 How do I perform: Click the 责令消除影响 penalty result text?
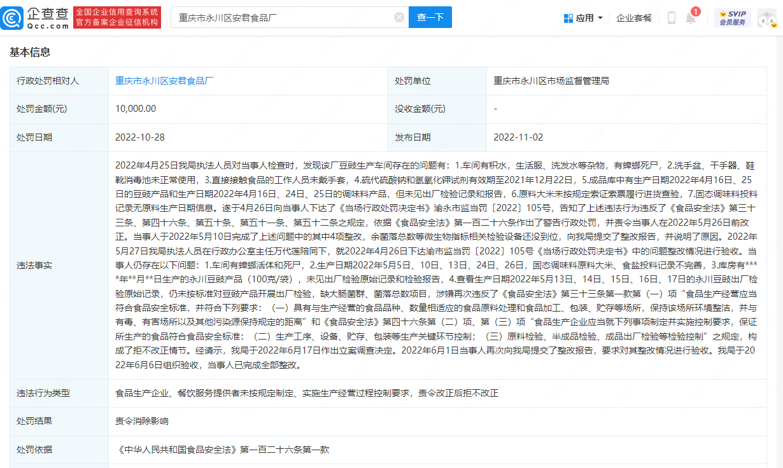pyautogui.click(x=142, y=421)
